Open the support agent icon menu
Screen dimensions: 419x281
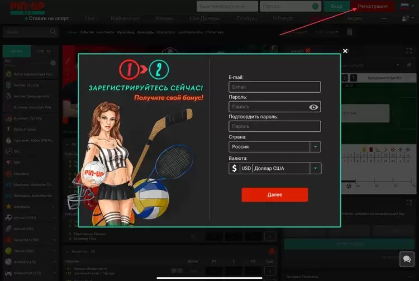[x=408, y=18]
